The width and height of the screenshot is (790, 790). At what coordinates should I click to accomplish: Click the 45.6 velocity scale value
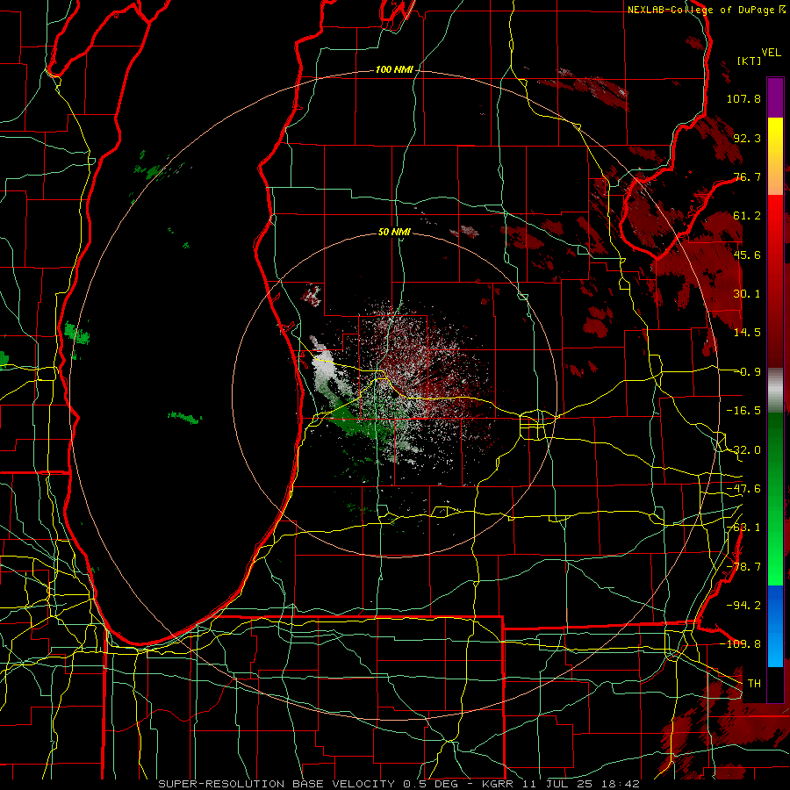tap(747, 255)
